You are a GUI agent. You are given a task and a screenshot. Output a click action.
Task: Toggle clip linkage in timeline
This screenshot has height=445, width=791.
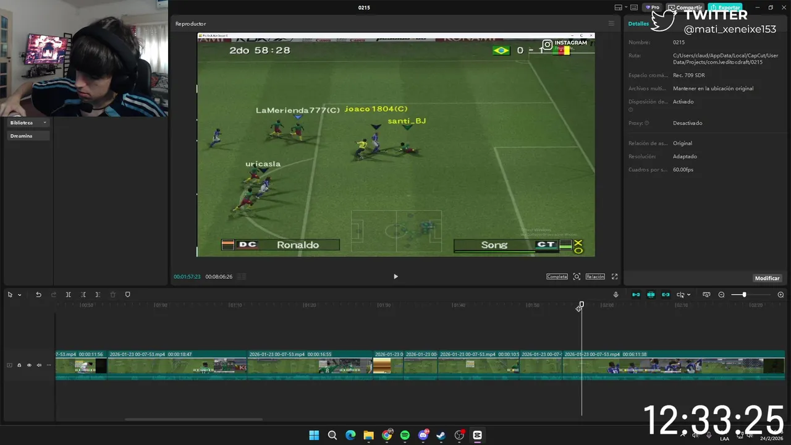pos(666,295)
